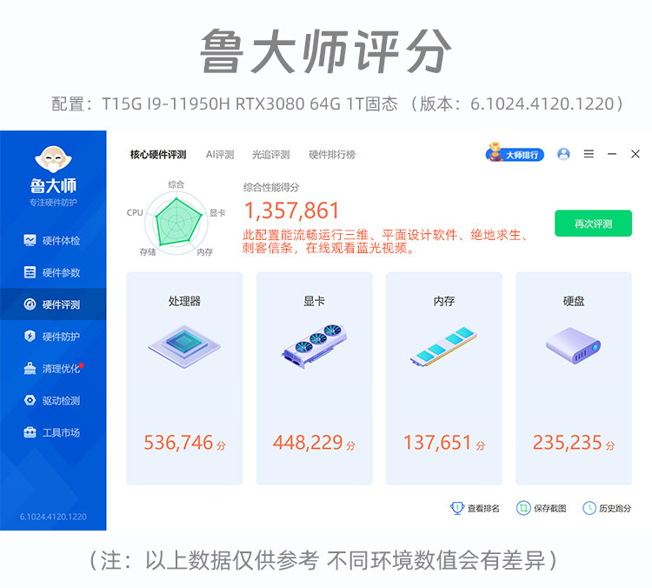This screenshot has height=588, width=652.
Task: Click the GPU score 448,229
Action: [x=308, y=443]
